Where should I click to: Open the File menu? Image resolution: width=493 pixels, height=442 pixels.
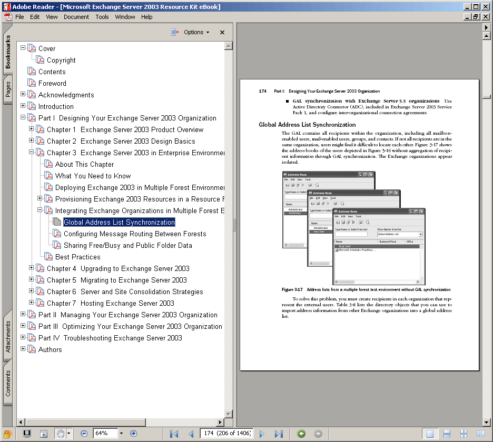[19, 17]
